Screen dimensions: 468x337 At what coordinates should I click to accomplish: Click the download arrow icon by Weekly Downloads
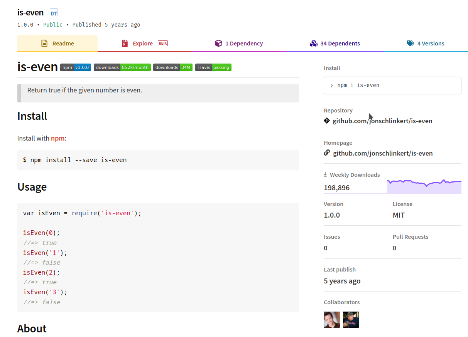tap(325, 174)
